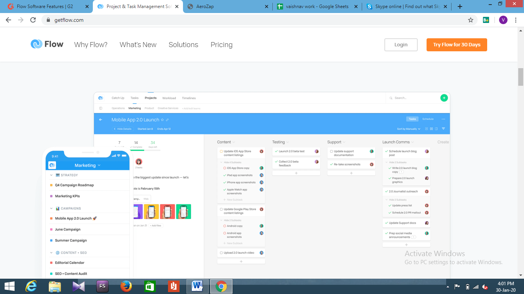Open the project's three-dot more options
The image size is (524, 294).
pyautogui.click(x=443, y=119)
